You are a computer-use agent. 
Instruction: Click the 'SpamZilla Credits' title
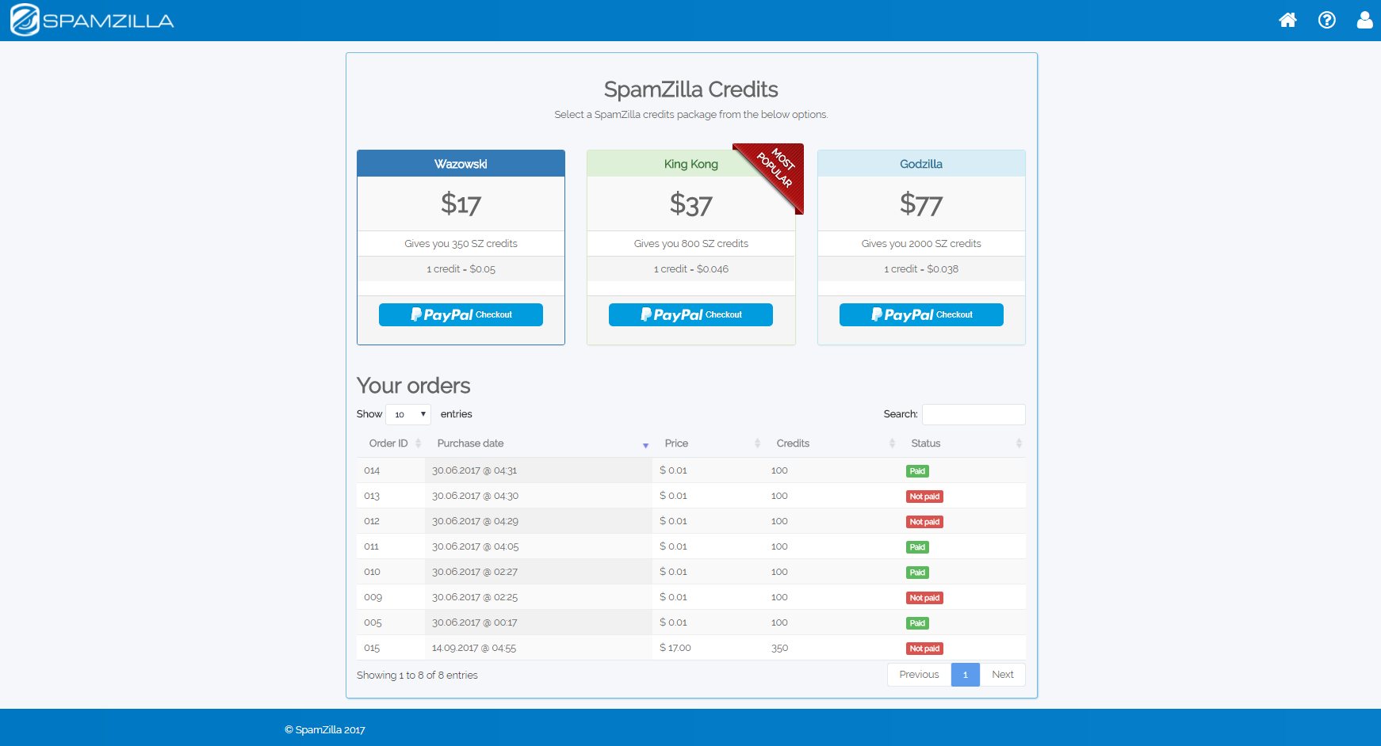click(690, 89)
